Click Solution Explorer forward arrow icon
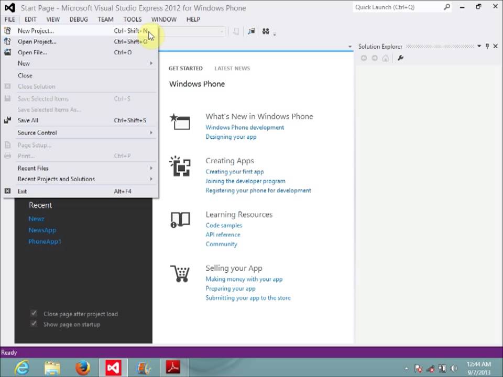Viewport: 503px width, 377px height. (375, 58)
